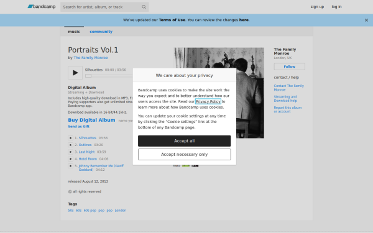Viewport: 373px width, 233px height.
Task: Switch to the music tab
Action: tap(74, 32)
